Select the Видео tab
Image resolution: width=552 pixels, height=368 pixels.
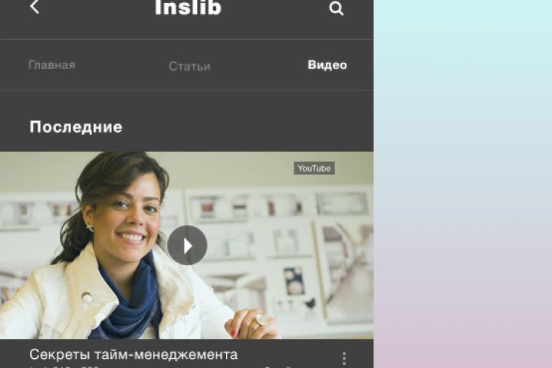coord(327,65)
